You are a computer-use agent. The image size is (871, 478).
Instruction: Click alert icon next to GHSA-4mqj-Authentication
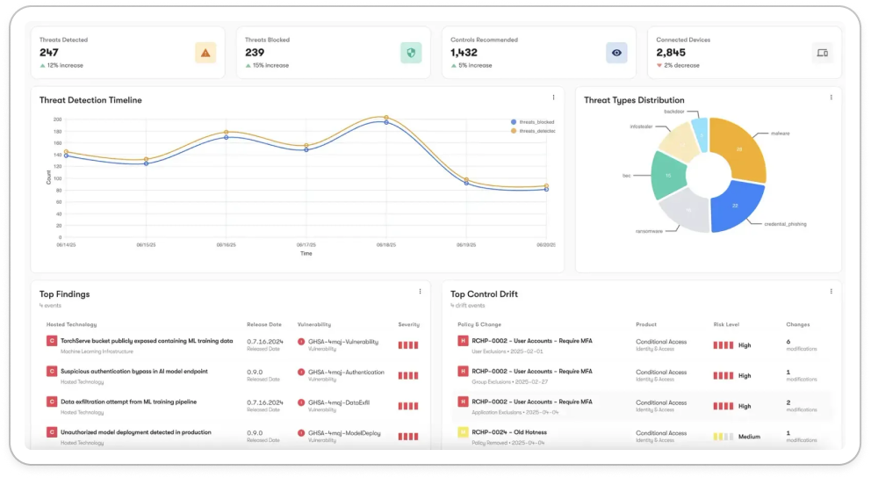[301, 372]
